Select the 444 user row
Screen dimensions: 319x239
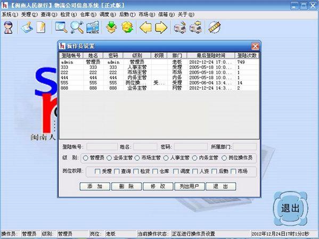point(159,78)
